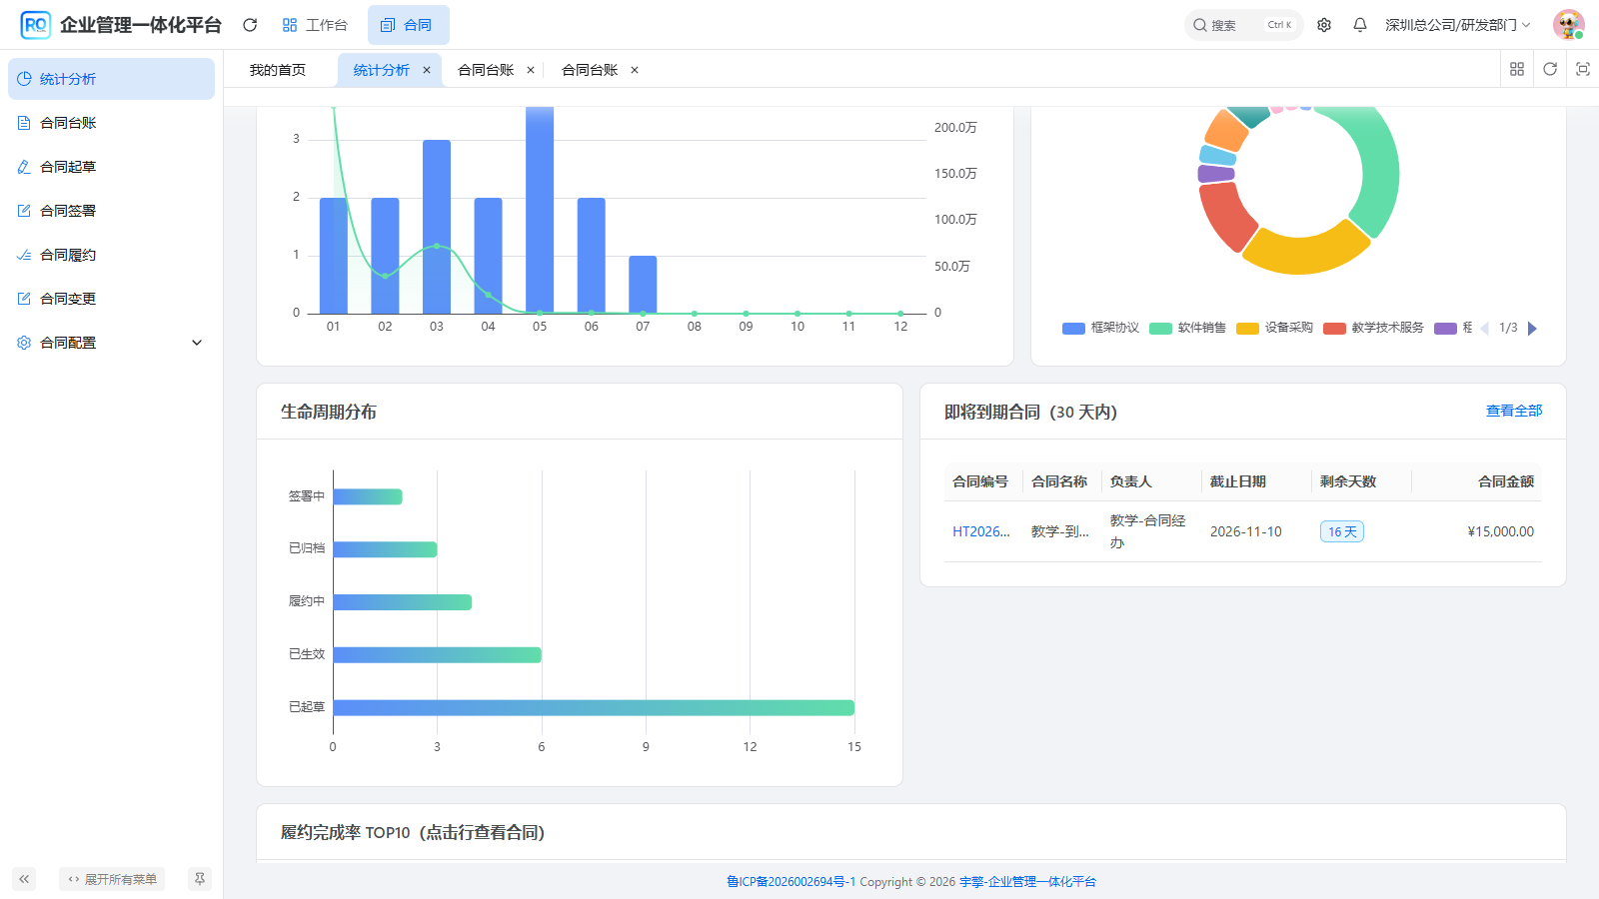This screenshot has width=1599, height=899.
Task: Open the 我的首页 tab
Action: pos(278,70)
